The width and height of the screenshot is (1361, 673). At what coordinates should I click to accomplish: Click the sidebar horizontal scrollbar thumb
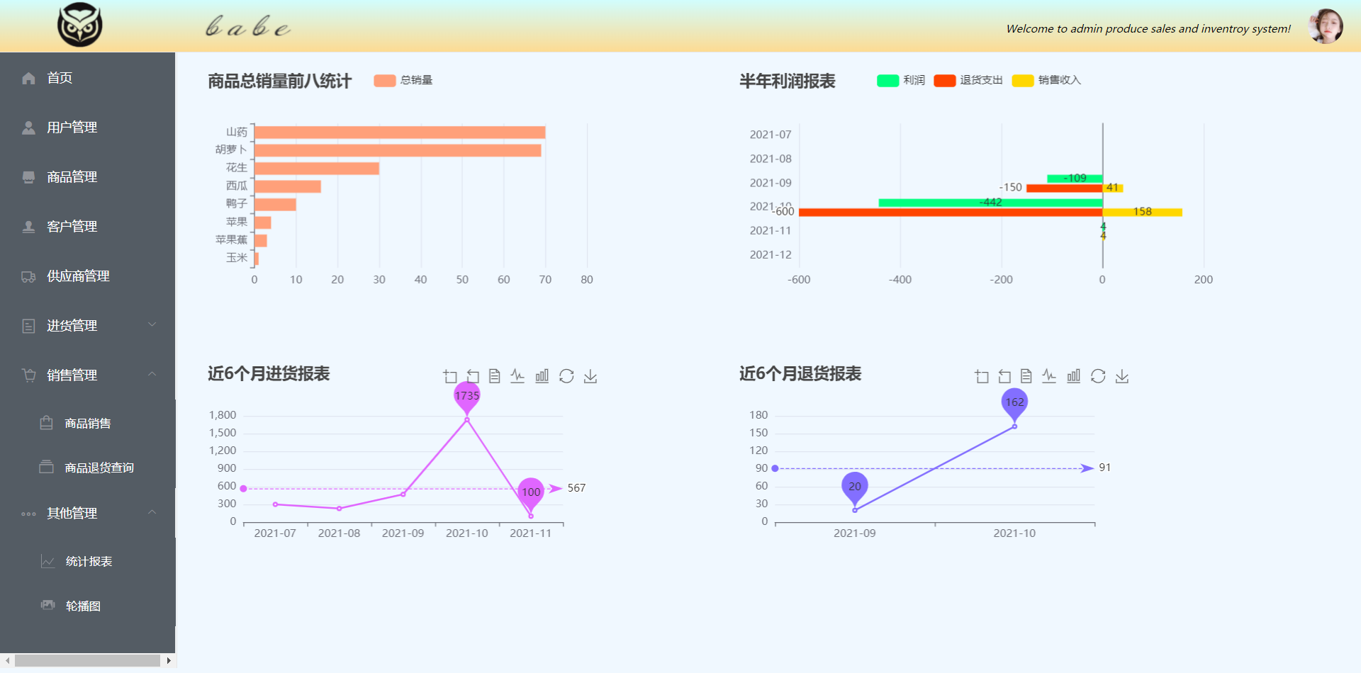87,660
